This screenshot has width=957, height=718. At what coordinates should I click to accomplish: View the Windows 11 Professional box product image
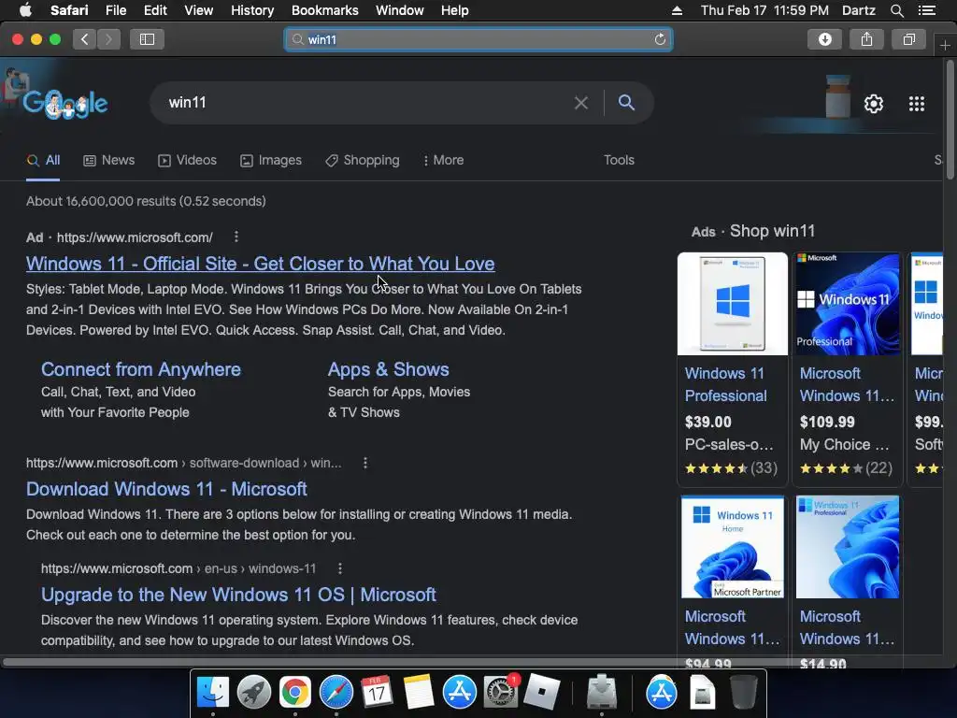point(733,304)
